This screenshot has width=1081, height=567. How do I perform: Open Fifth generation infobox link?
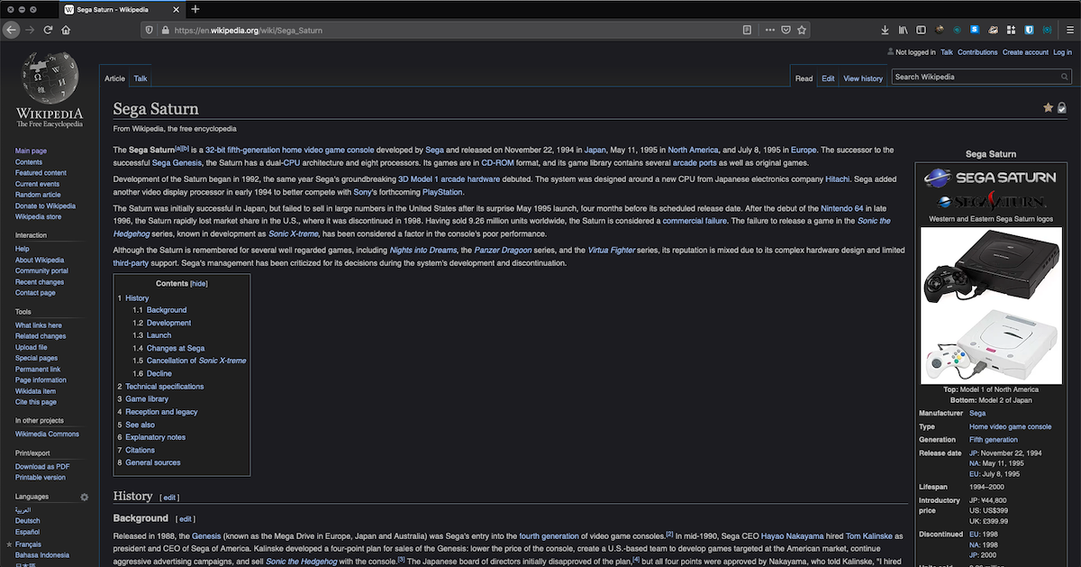pos(994,440)
